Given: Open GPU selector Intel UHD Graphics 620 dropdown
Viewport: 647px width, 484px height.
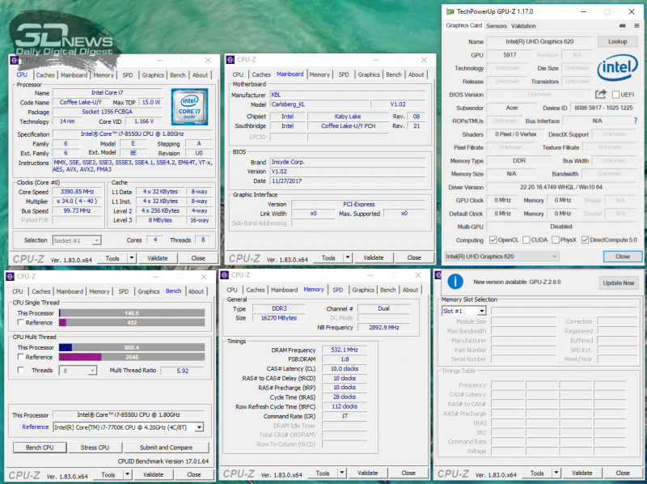Looking at the screenshot, I should 501,257.
